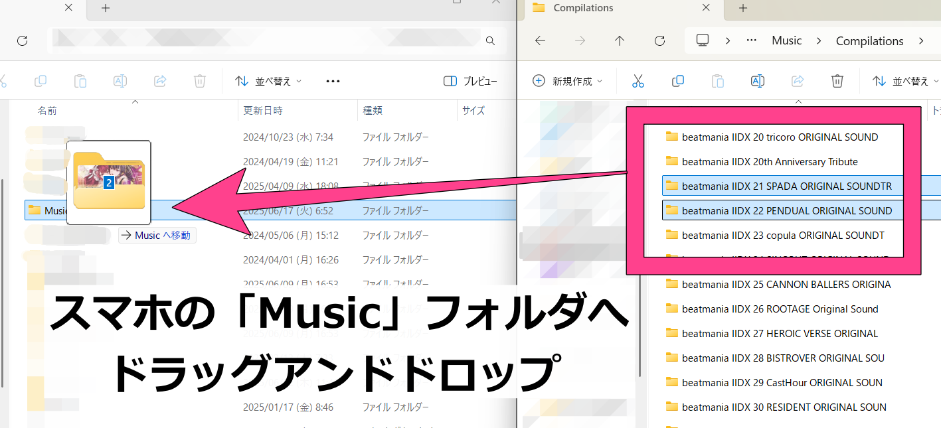Click date 2024/10/23 (水) 7:34

coord(288,137)
